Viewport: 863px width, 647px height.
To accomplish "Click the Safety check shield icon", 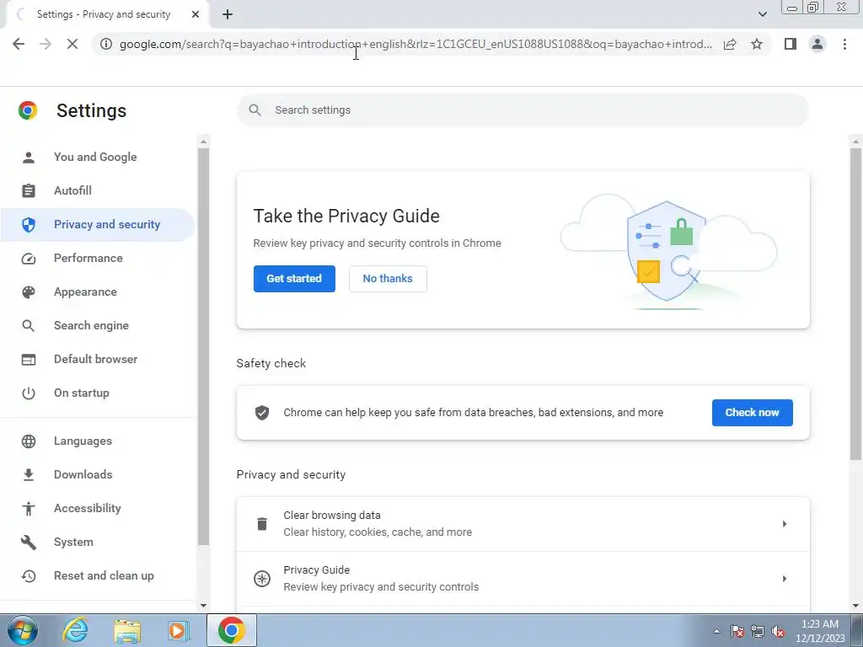I will click(x=262, y=413).
